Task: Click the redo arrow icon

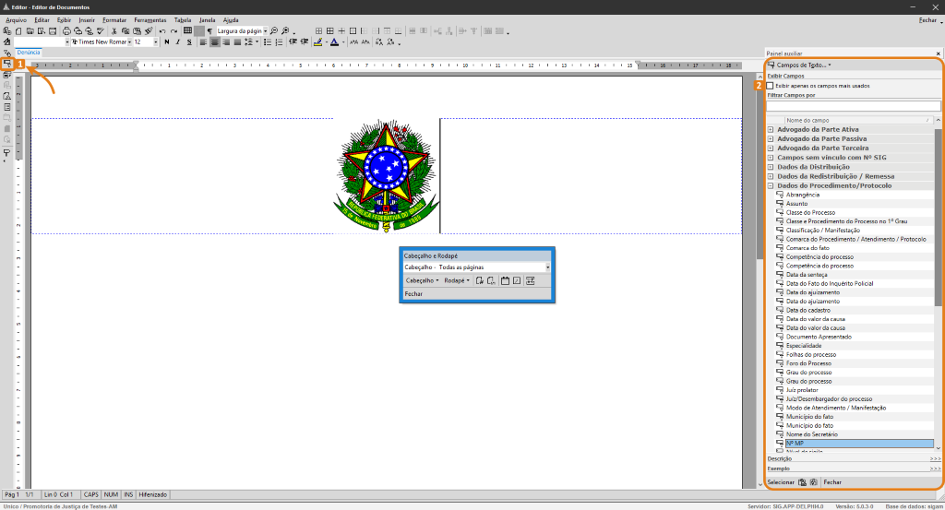Action: tap(173, 31)
